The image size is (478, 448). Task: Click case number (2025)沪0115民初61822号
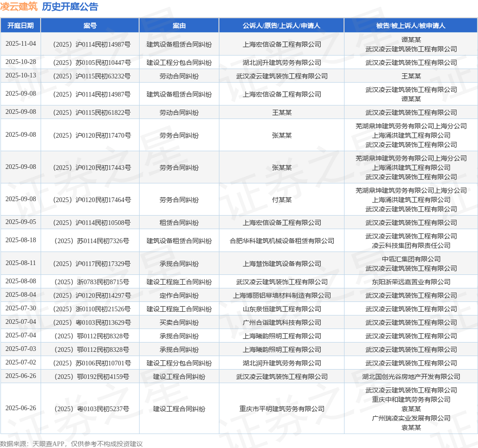pyautogui.click(x=92, y=113)
